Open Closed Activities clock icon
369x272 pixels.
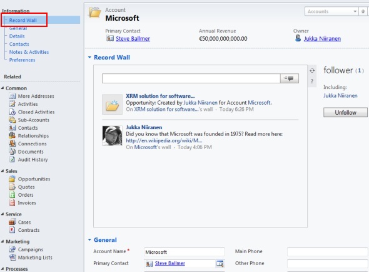coord(13,112)
